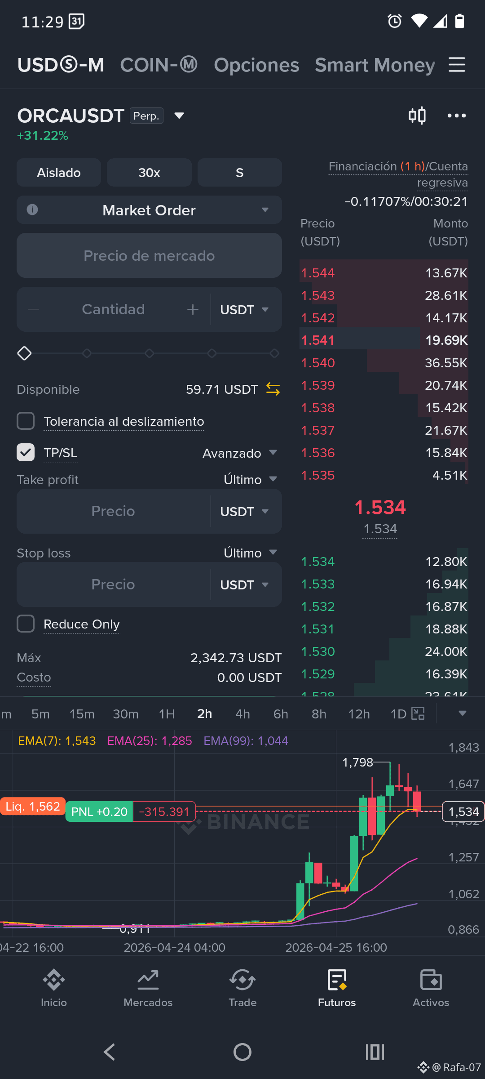Open the hamburger menu at top right
The image size is (485, 1079).
click(x=457, y=65)
